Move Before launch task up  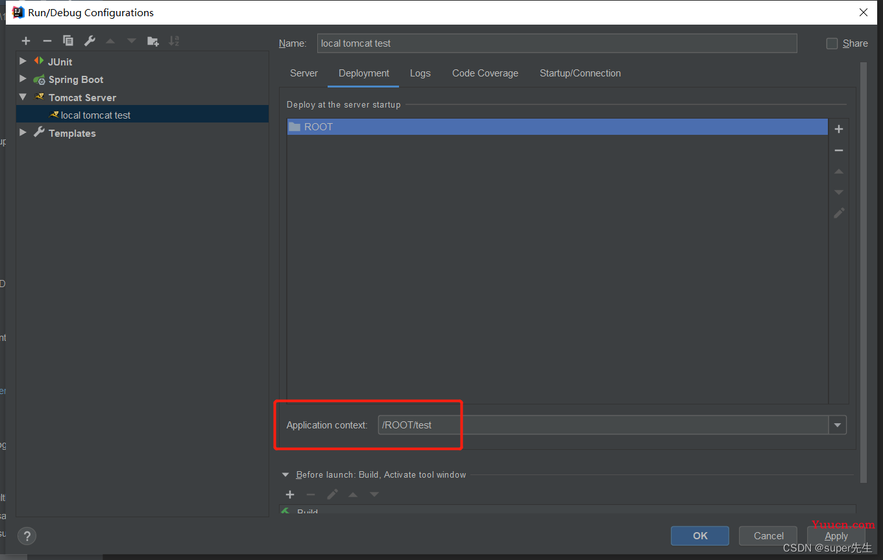point(353,495)
